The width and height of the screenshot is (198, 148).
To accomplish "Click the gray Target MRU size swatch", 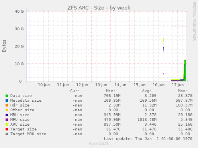I will click(7, 134).
